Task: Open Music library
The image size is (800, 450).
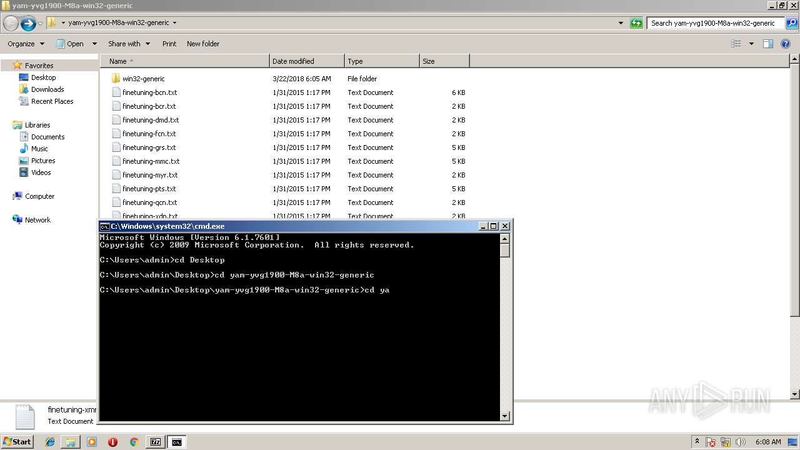Action: click(39, 149)
